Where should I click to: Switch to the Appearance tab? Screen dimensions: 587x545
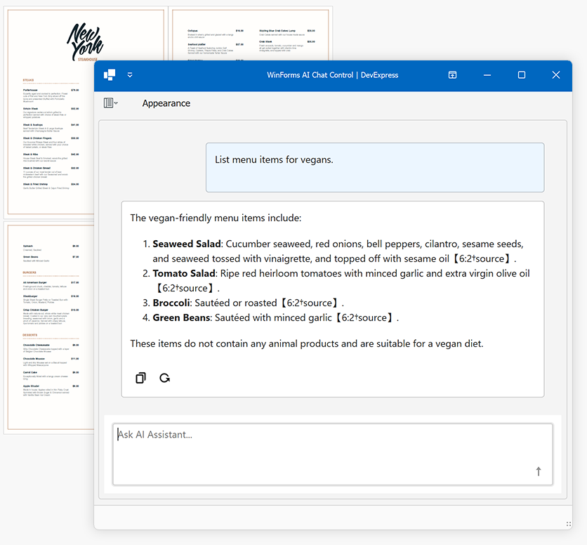click(166, 103)
